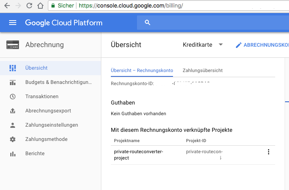Expand the Kreditkarte account dropdown

(203, 45)
